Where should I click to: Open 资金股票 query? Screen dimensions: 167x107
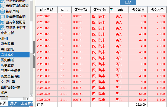[7, 44]
